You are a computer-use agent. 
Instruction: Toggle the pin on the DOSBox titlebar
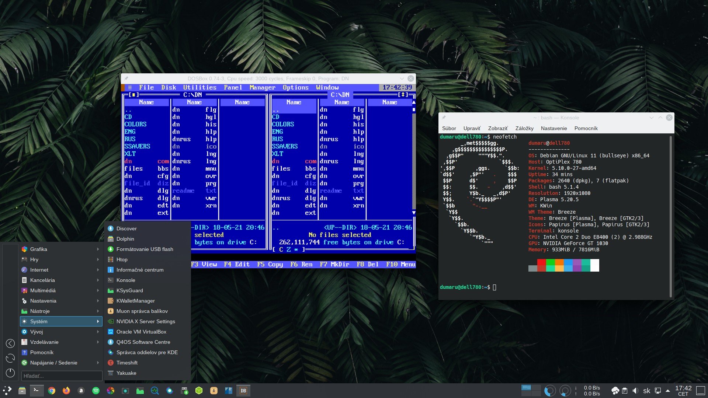click(126, 78)
